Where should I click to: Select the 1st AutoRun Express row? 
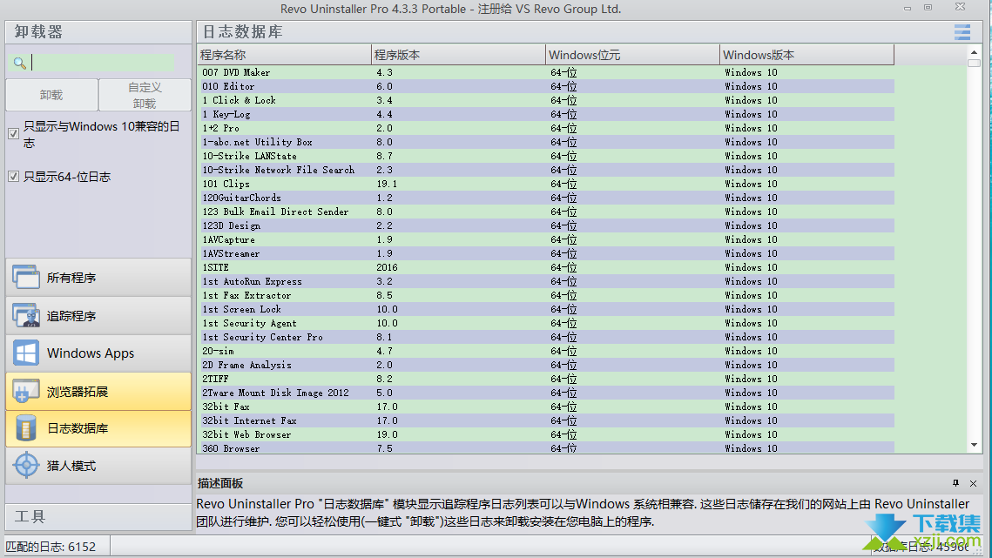pyautogui.click(x=546, y=281)
